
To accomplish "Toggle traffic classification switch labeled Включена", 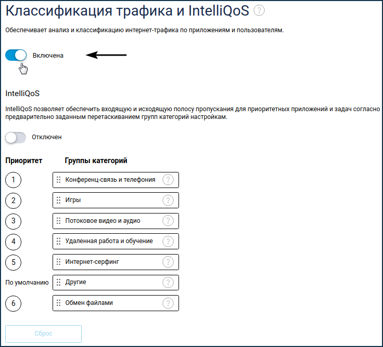I will point(16,55).
